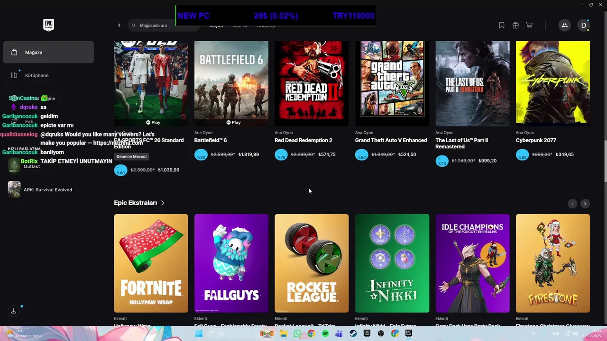Viewport: 607px width, 341px height.
Task: Click the ₺349,65 sale price
Action: pos(565,154)
